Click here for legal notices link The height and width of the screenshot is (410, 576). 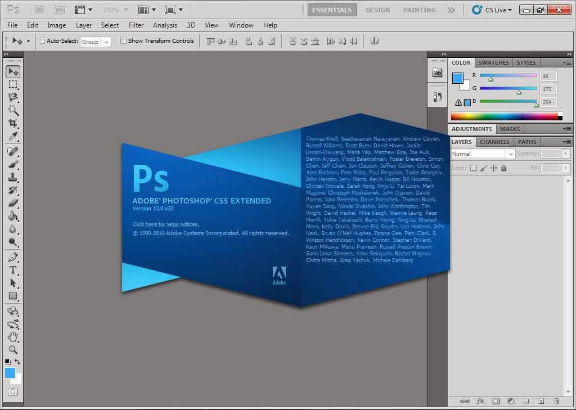[x=166, y=224]
